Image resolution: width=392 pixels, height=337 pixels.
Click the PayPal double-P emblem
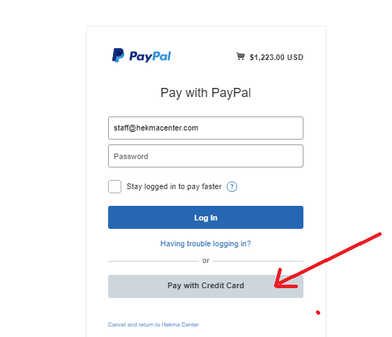click(118, 55)
